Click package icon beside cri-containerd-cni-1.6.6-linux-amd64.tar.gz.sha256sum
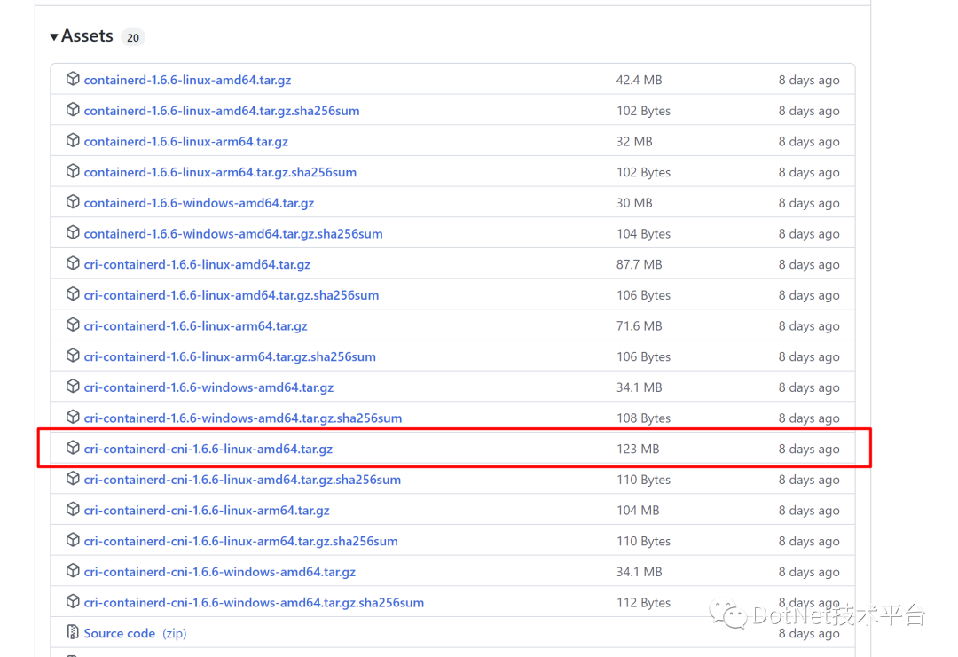 [x=73, y=478]
